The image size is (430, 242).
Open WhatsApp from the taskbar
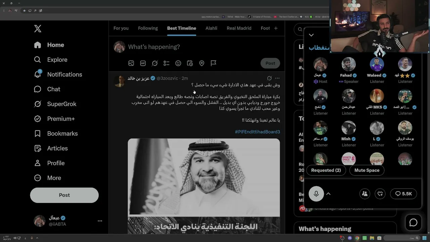click(364, 238)
